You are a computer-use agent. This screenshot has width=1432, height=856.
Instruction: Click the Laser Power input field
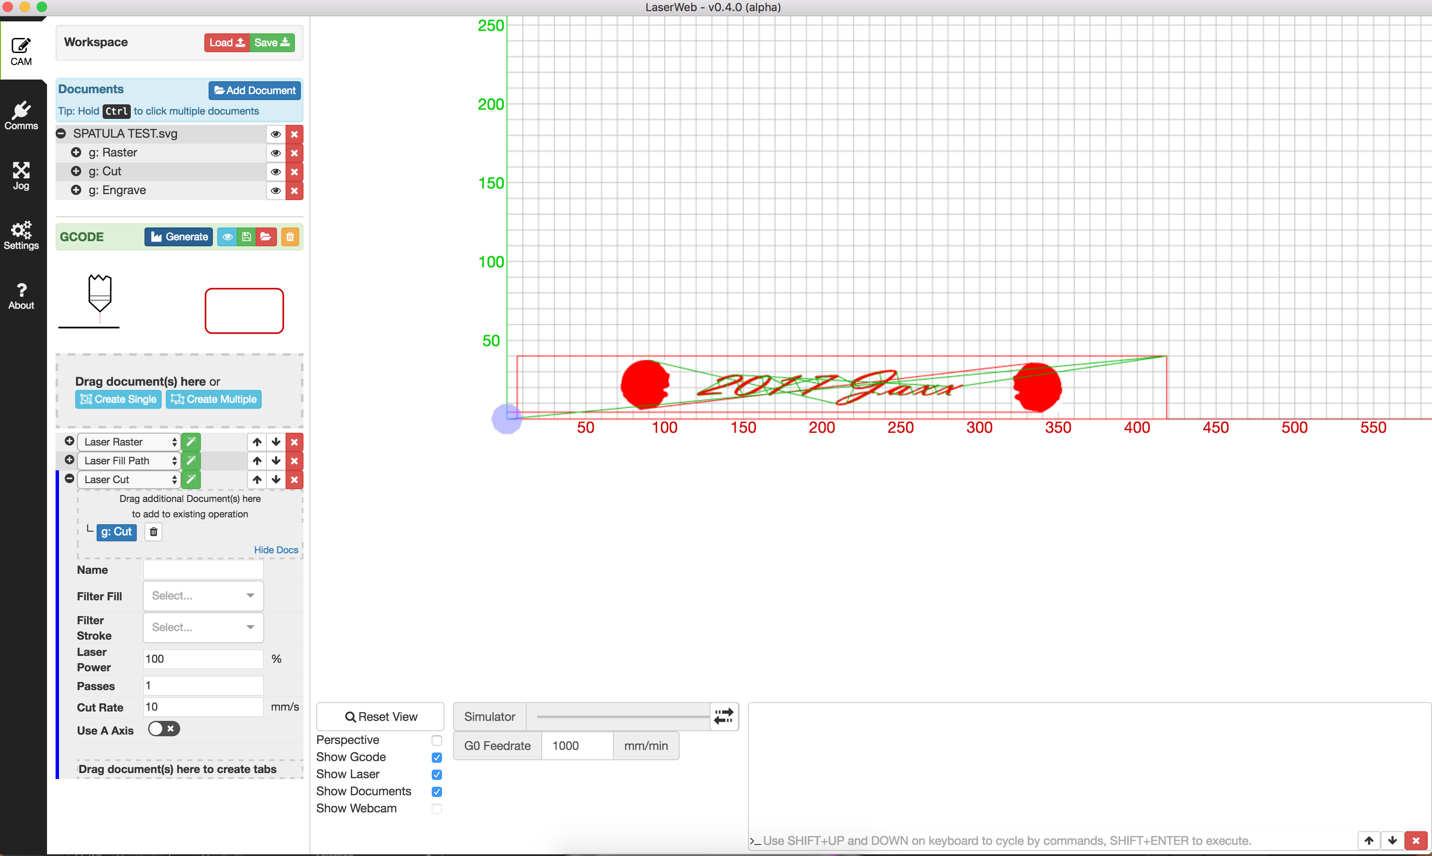pos(203,659)
